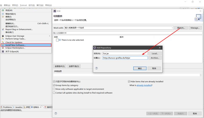Click the Install New Software icon

(x=3, y=45)
